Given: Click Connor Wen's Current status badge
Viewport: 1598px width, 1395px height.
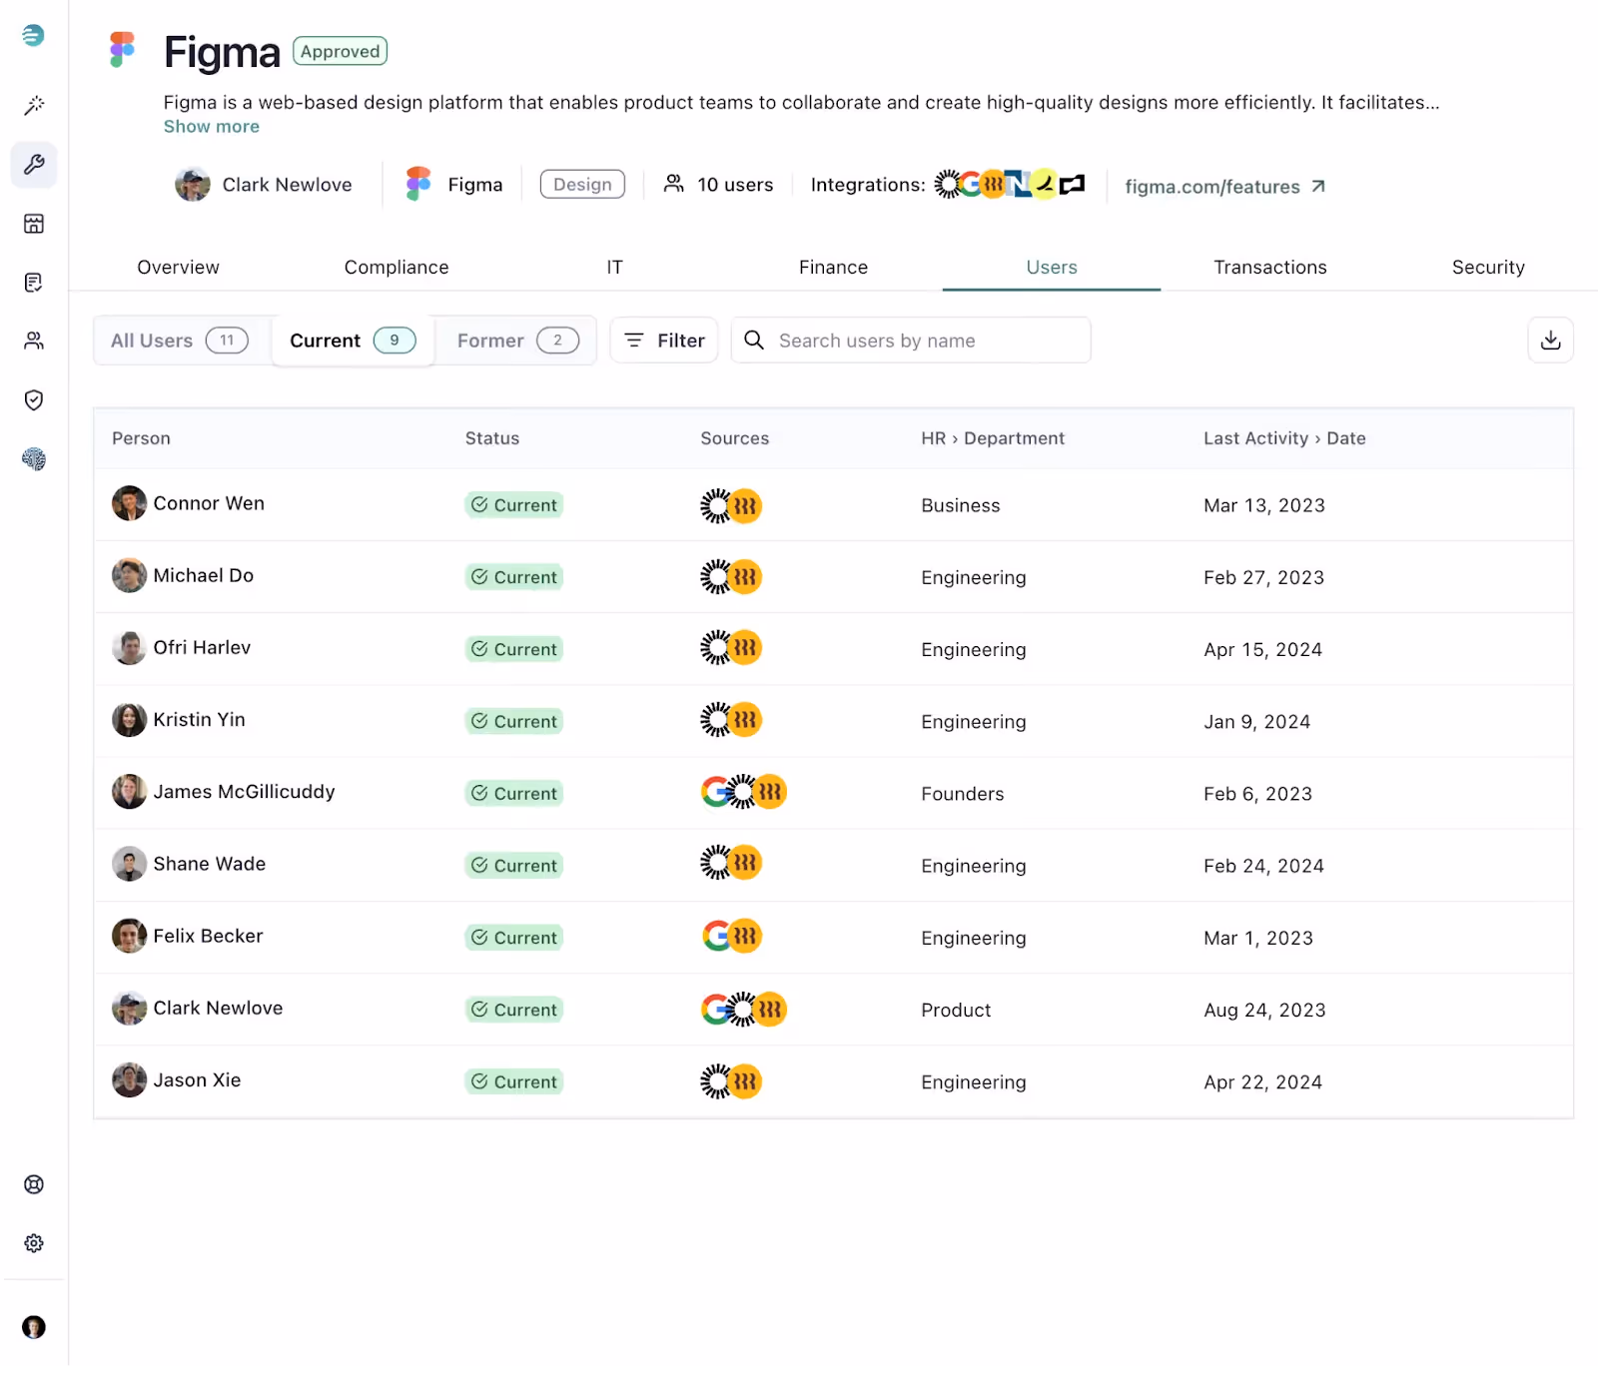Looking at the screenshot, I should point(514,505).
